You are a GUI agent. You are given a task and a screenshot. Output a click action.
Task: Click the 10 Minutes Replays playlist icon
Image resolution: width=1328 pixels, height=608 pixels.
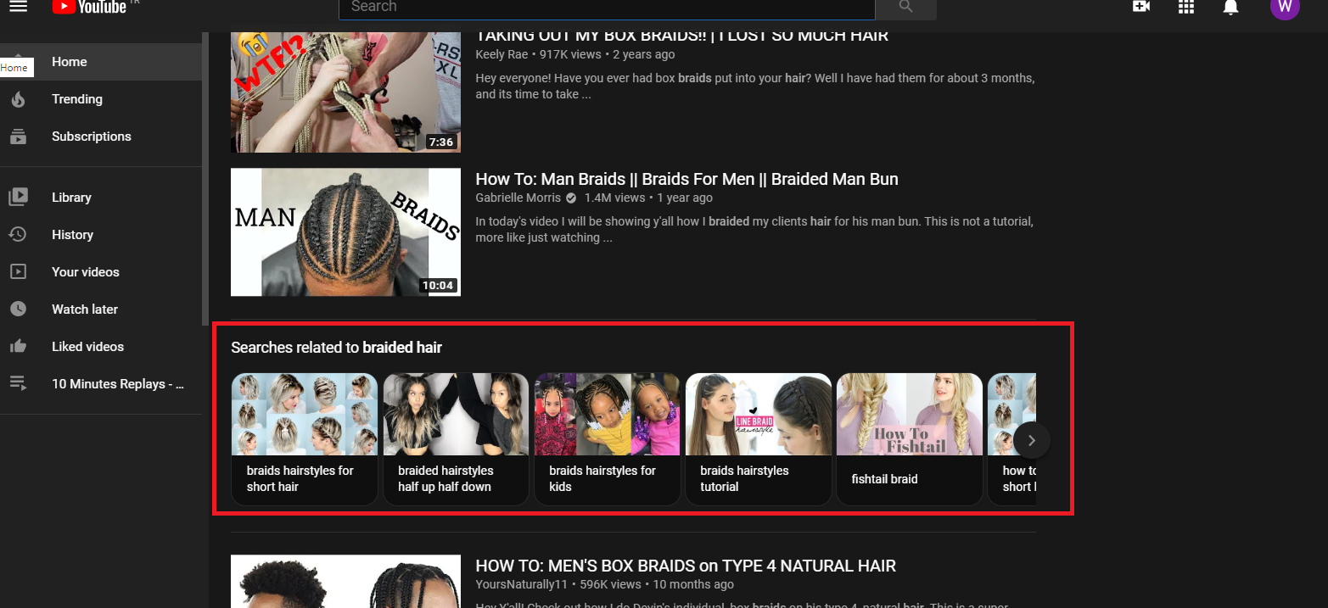[18, 383]
